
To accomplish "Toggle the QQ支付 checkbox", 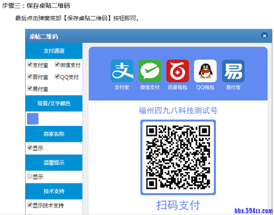I will pyautogui.click(x=57, y=76).
